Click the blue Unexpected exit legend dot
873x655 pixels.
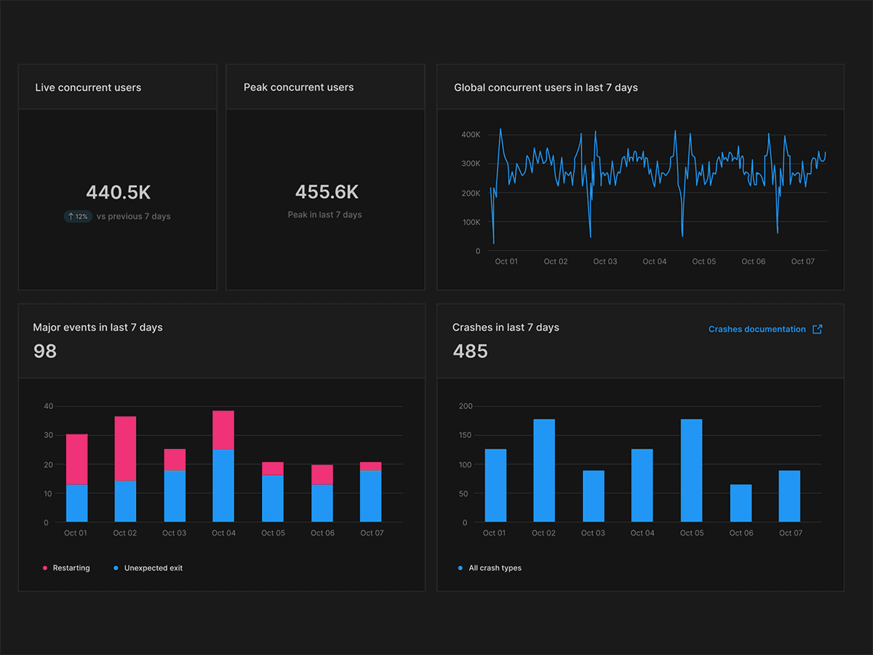pyautogui.click(x=116, y=568)
